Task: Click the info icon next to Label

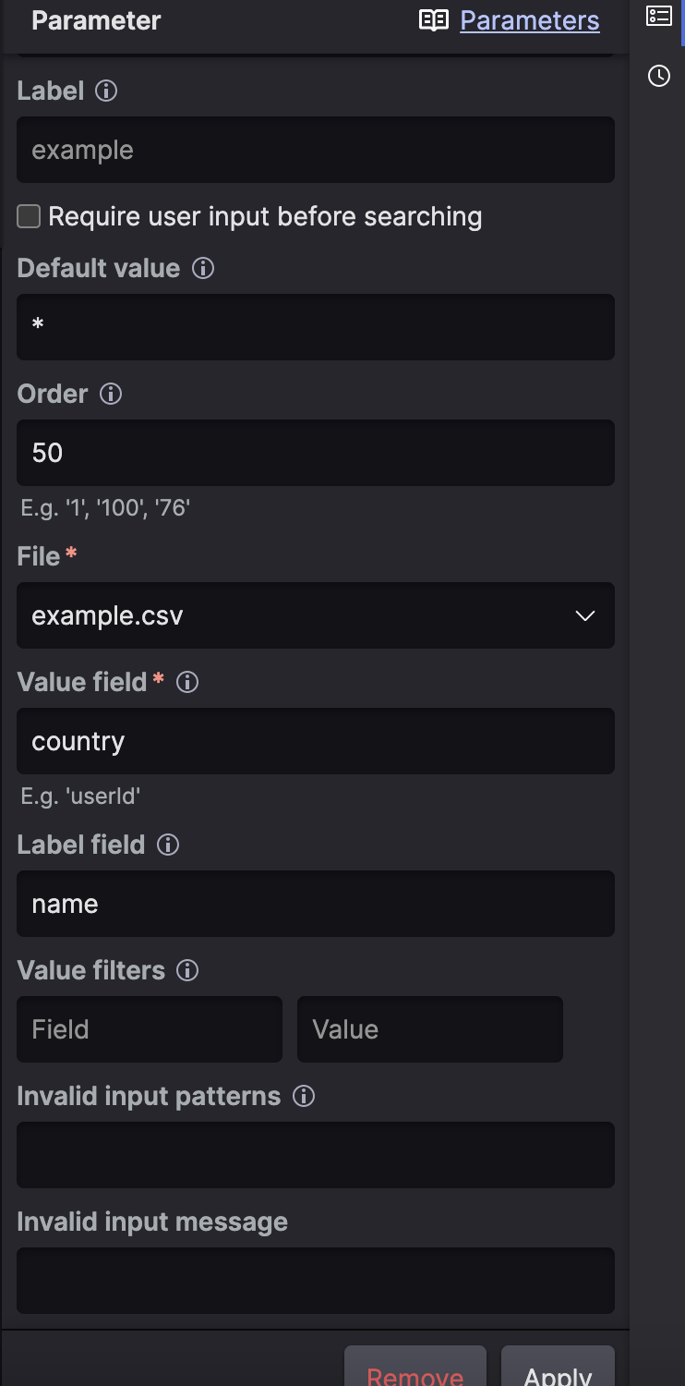Action: [107, 91]
